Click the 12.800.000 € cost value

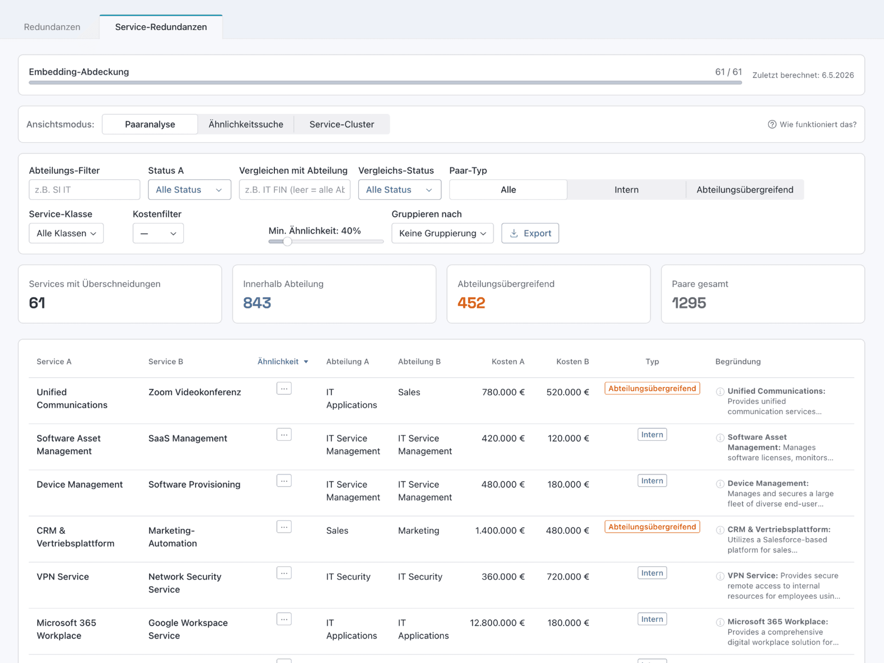coord(497,623)
